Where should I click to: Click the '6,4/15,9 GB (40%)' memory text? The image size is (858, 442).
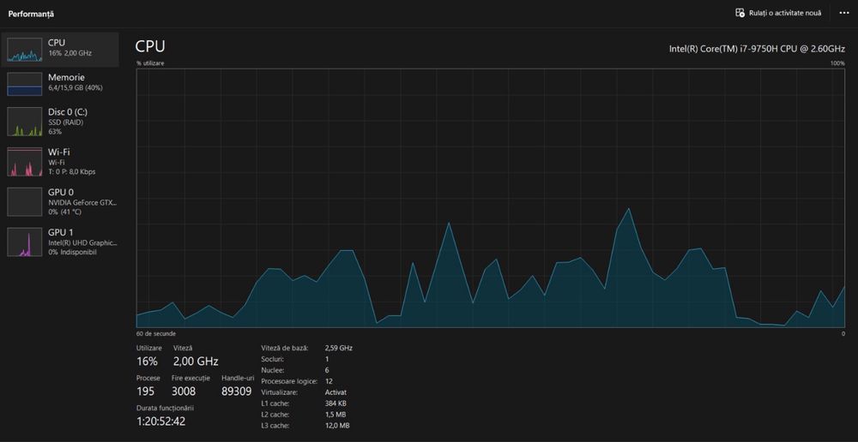76,88
